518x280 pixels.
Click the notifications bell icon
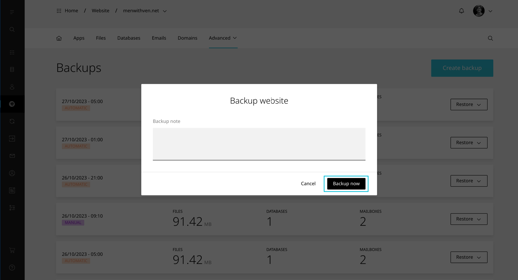(461, 11)
